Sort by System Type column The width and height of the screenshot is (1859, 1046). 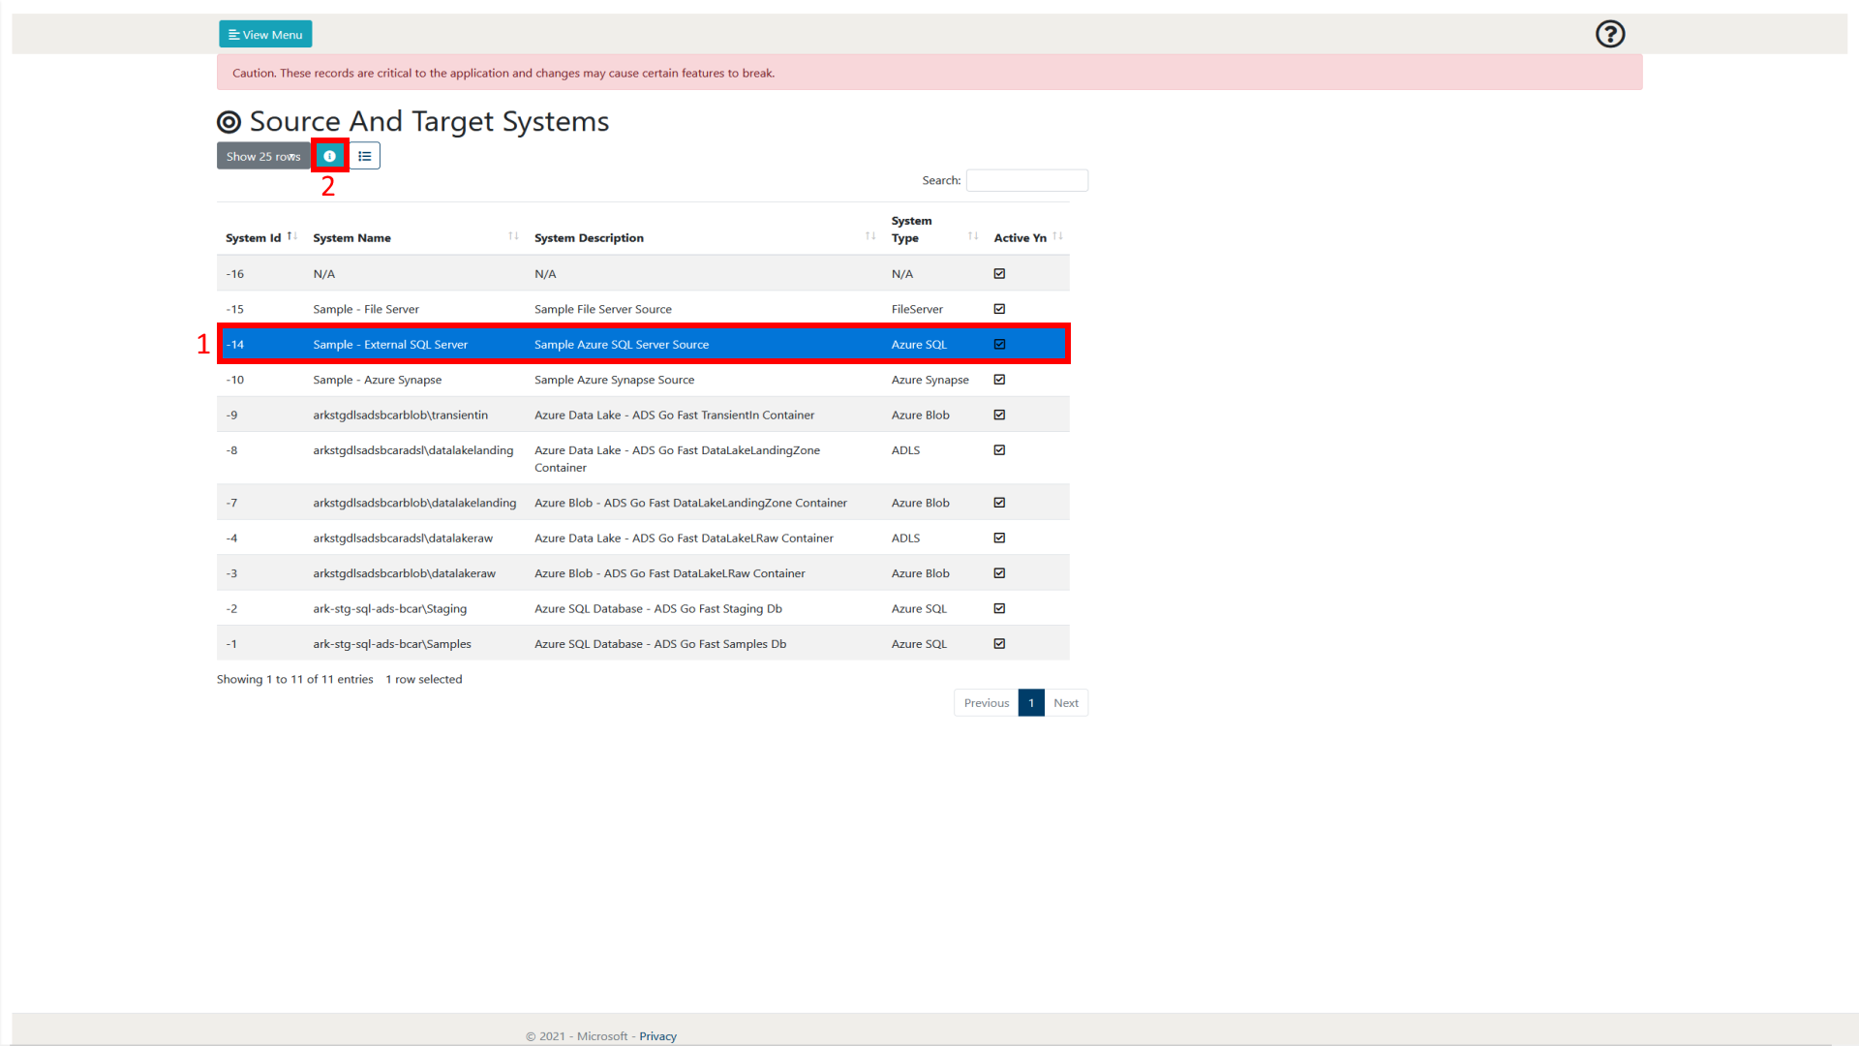934,230
